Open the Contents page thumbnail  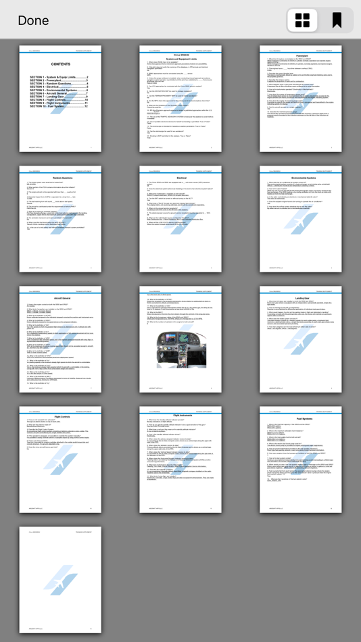point(60,99)
